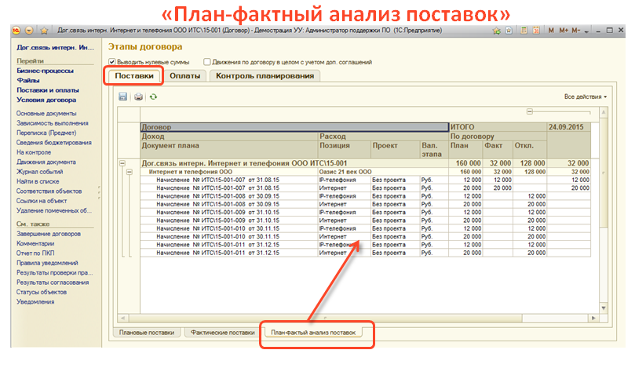Switch to the 'Оплаты' tab
Screen dimensions: 635x390
[x=186, y=76]
